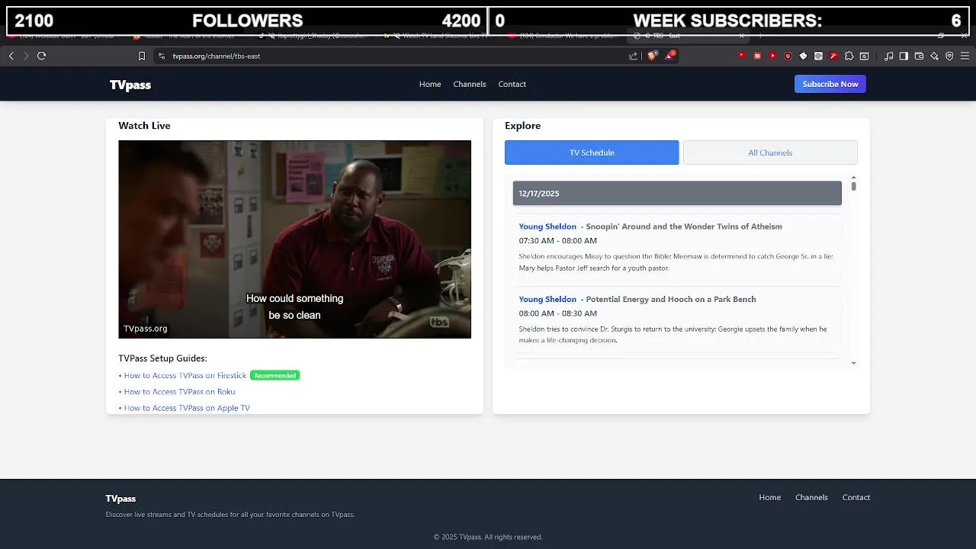Click the red magic wand extension icon
976x549 pixels.
(x=833, y=56)
